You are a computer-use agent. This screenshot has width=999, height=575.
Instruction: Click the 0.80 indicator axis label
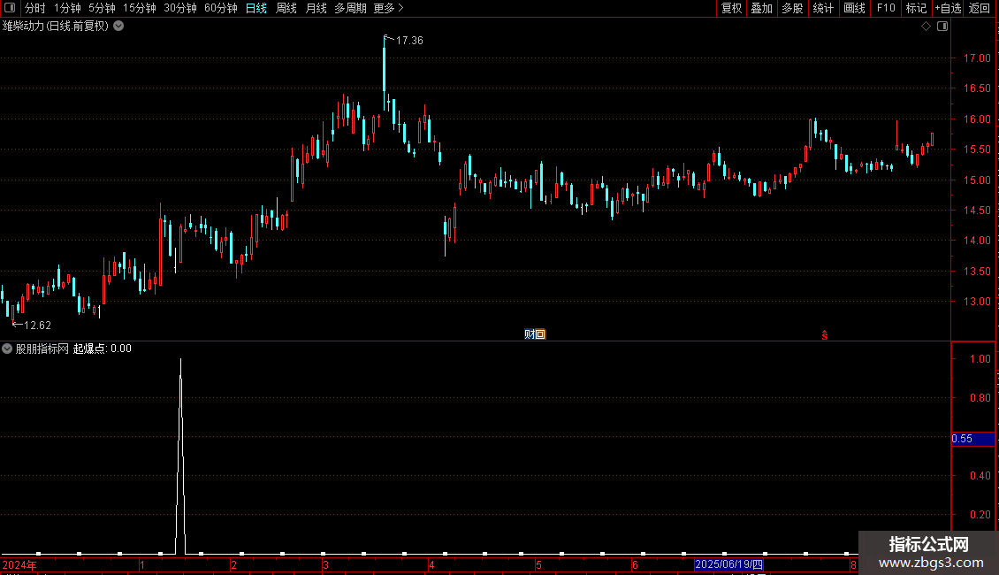[980, 398]
